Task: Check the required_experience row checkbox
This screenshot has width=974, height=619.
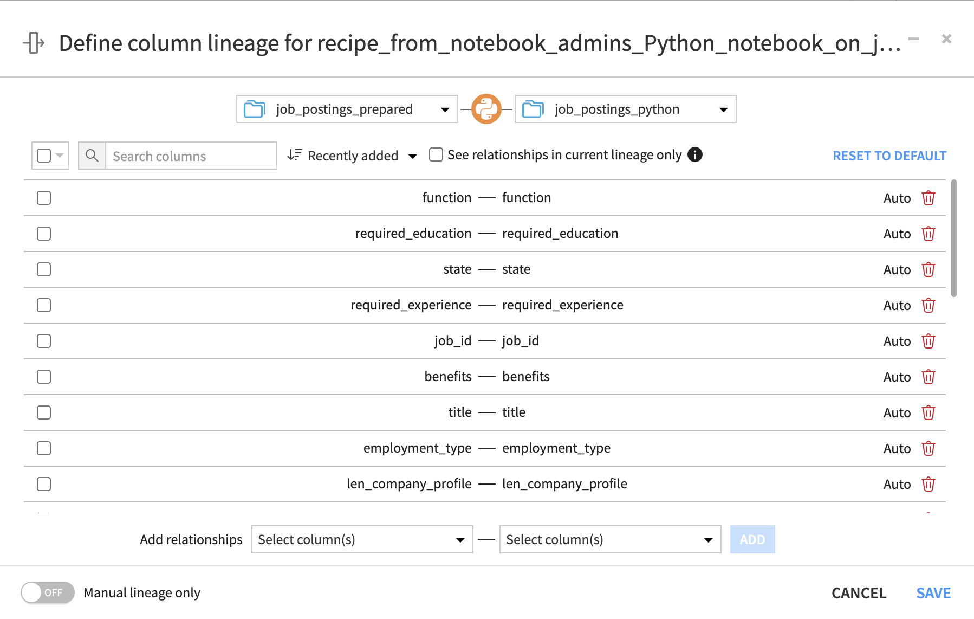Action: 44,305
